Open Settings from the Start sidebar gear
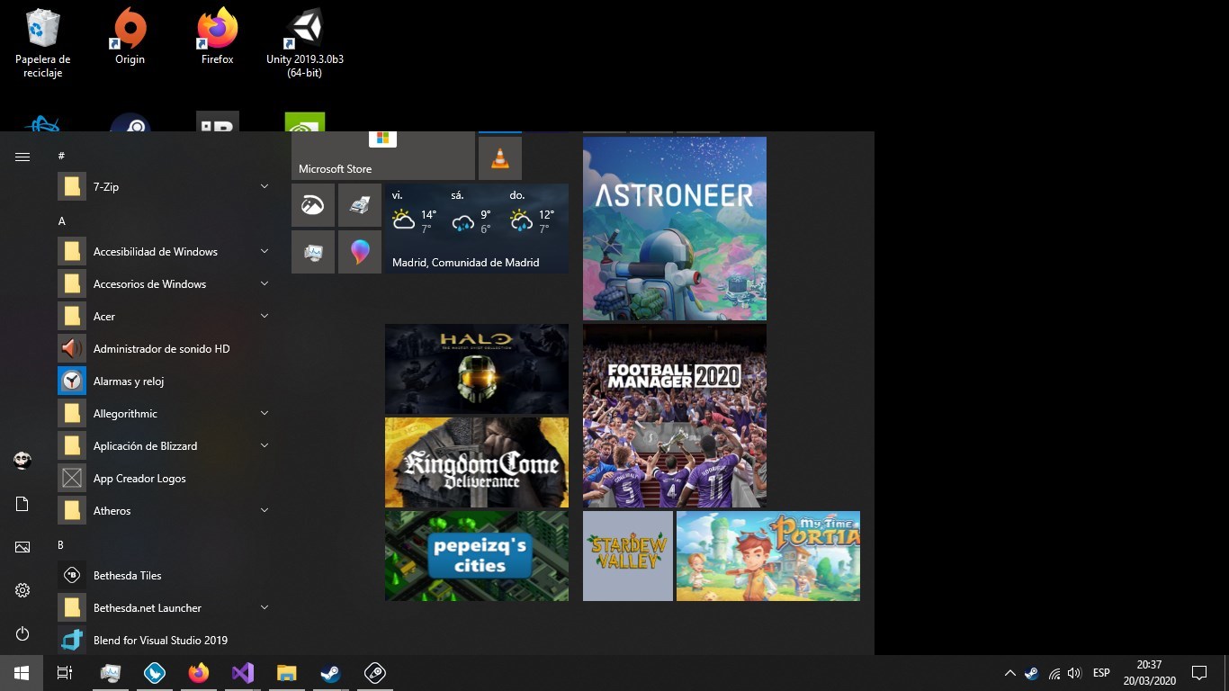Screen dimensions: 1229x691 pyautogui.click(x=22, y=589)
